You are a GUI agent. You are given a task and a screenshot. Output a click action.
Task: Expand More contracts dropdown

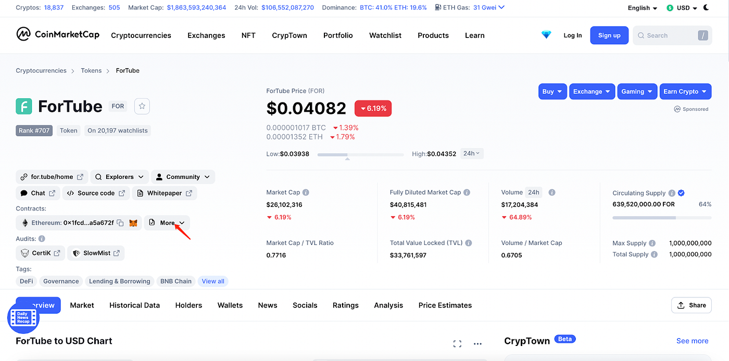tap(167, 223)
